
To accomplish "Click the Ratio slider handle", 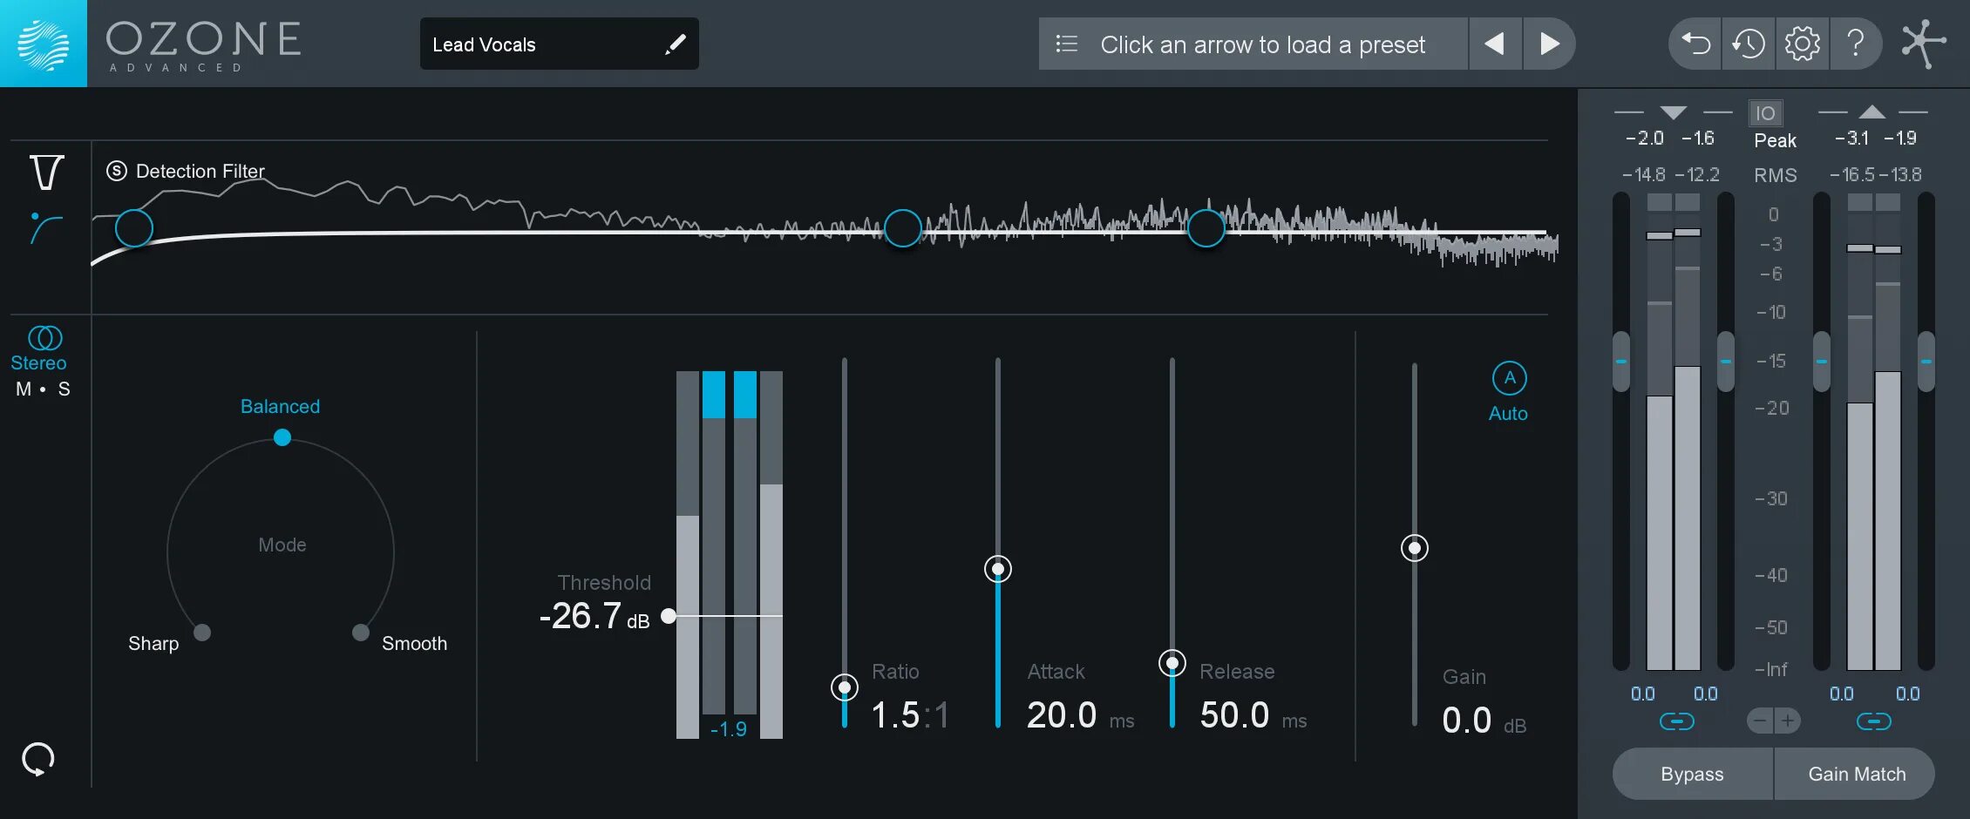I will pos(844,687).
